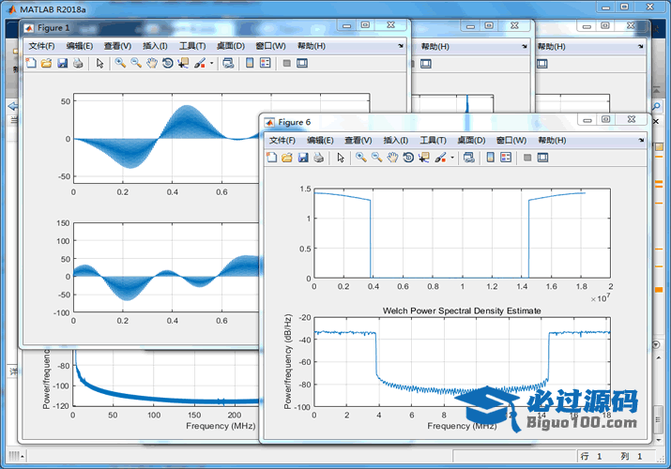
Task: Click dock arrow on Figure 6 menu bar
Action: (640, 140)
